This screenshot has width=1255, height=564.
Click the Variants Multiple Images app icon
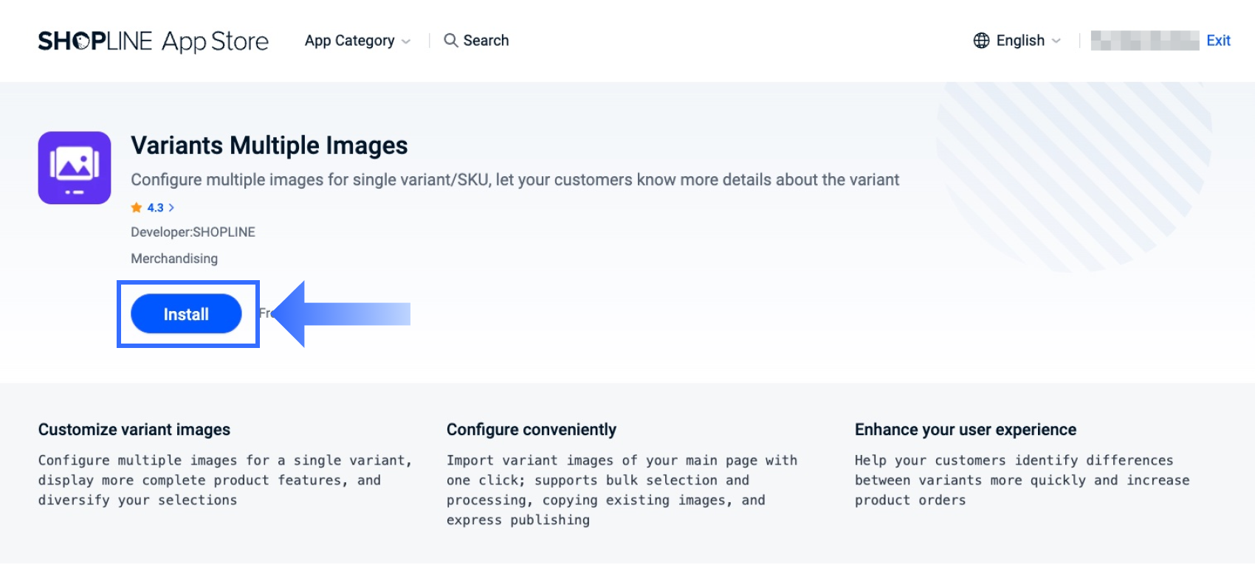click(75, 168)
